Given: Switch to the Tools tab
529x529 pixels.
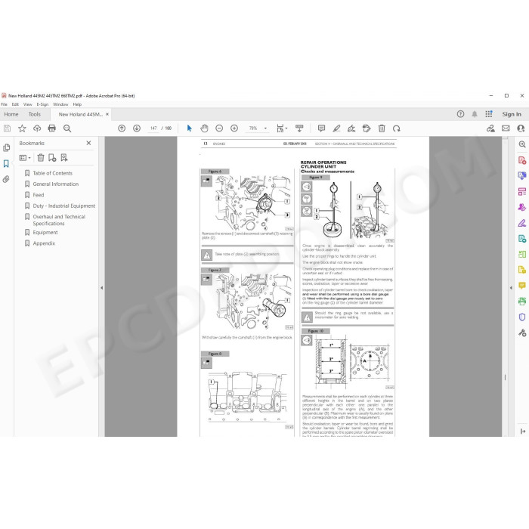Looking at the screenshot, I should point(35,114).
